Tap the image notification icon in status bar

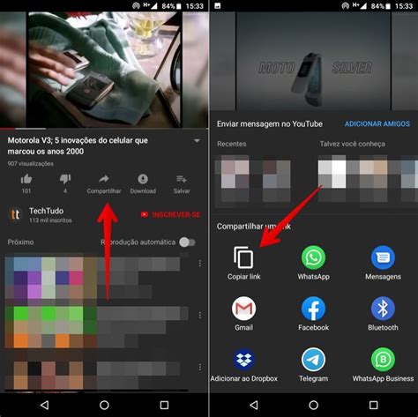(x=218, y=5)
